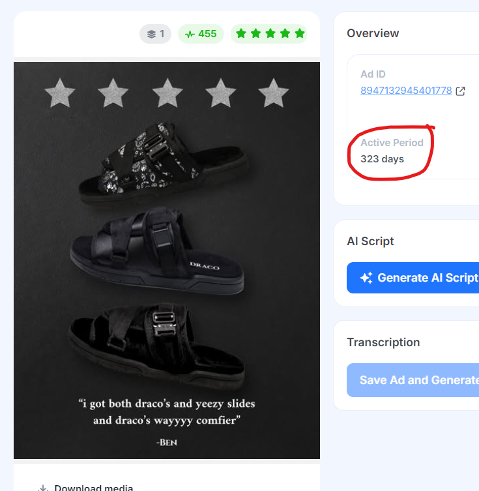Click the Generate AI Script button
The height and width of the screenshot is (491, 479).
coord(413,278)
